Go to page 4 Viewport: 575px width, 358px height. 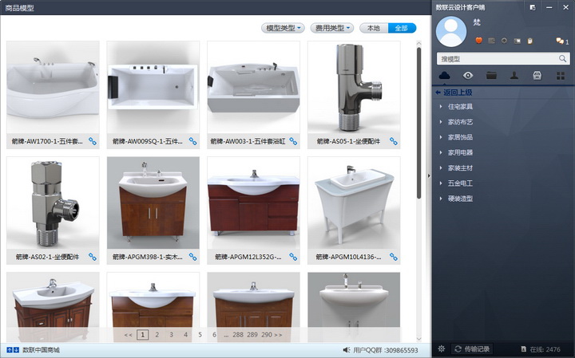tap(185, 335)
